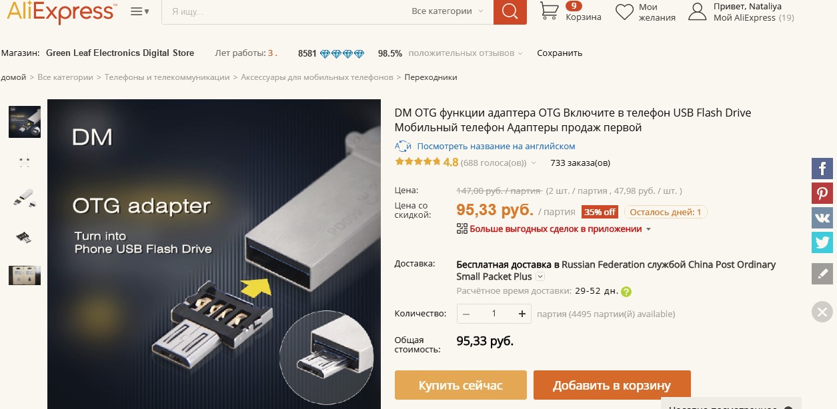Select the first product thumbnail
Screen dimensions: 837x409
coord(25,121)
